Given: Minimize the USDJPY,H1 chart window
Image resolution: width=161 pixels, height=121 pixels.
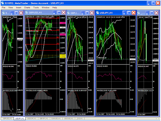Looking at the screenshot, I should point(124,13).
